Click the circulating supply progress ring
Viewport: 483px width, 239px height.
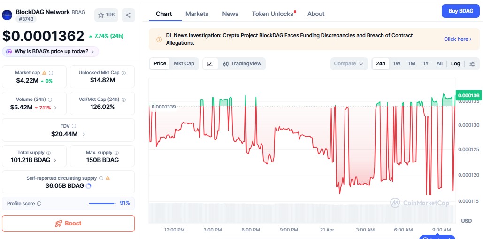(x=88, y=186)
